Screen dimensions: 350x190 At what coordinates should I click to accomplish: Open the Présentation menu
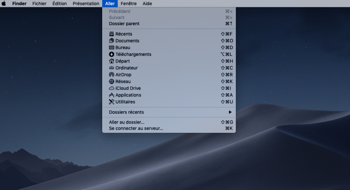86,3
